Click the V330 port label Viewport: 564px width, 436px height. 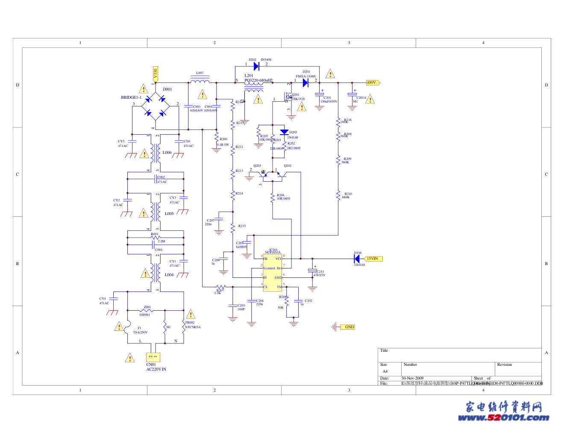156,74
